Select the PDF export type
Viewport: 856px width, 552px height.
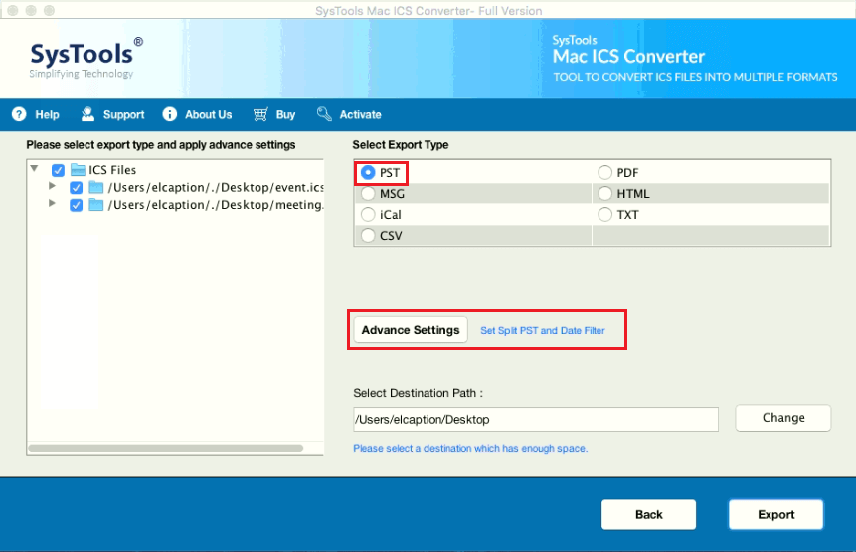pyautogui.click(x=604, y=172)
